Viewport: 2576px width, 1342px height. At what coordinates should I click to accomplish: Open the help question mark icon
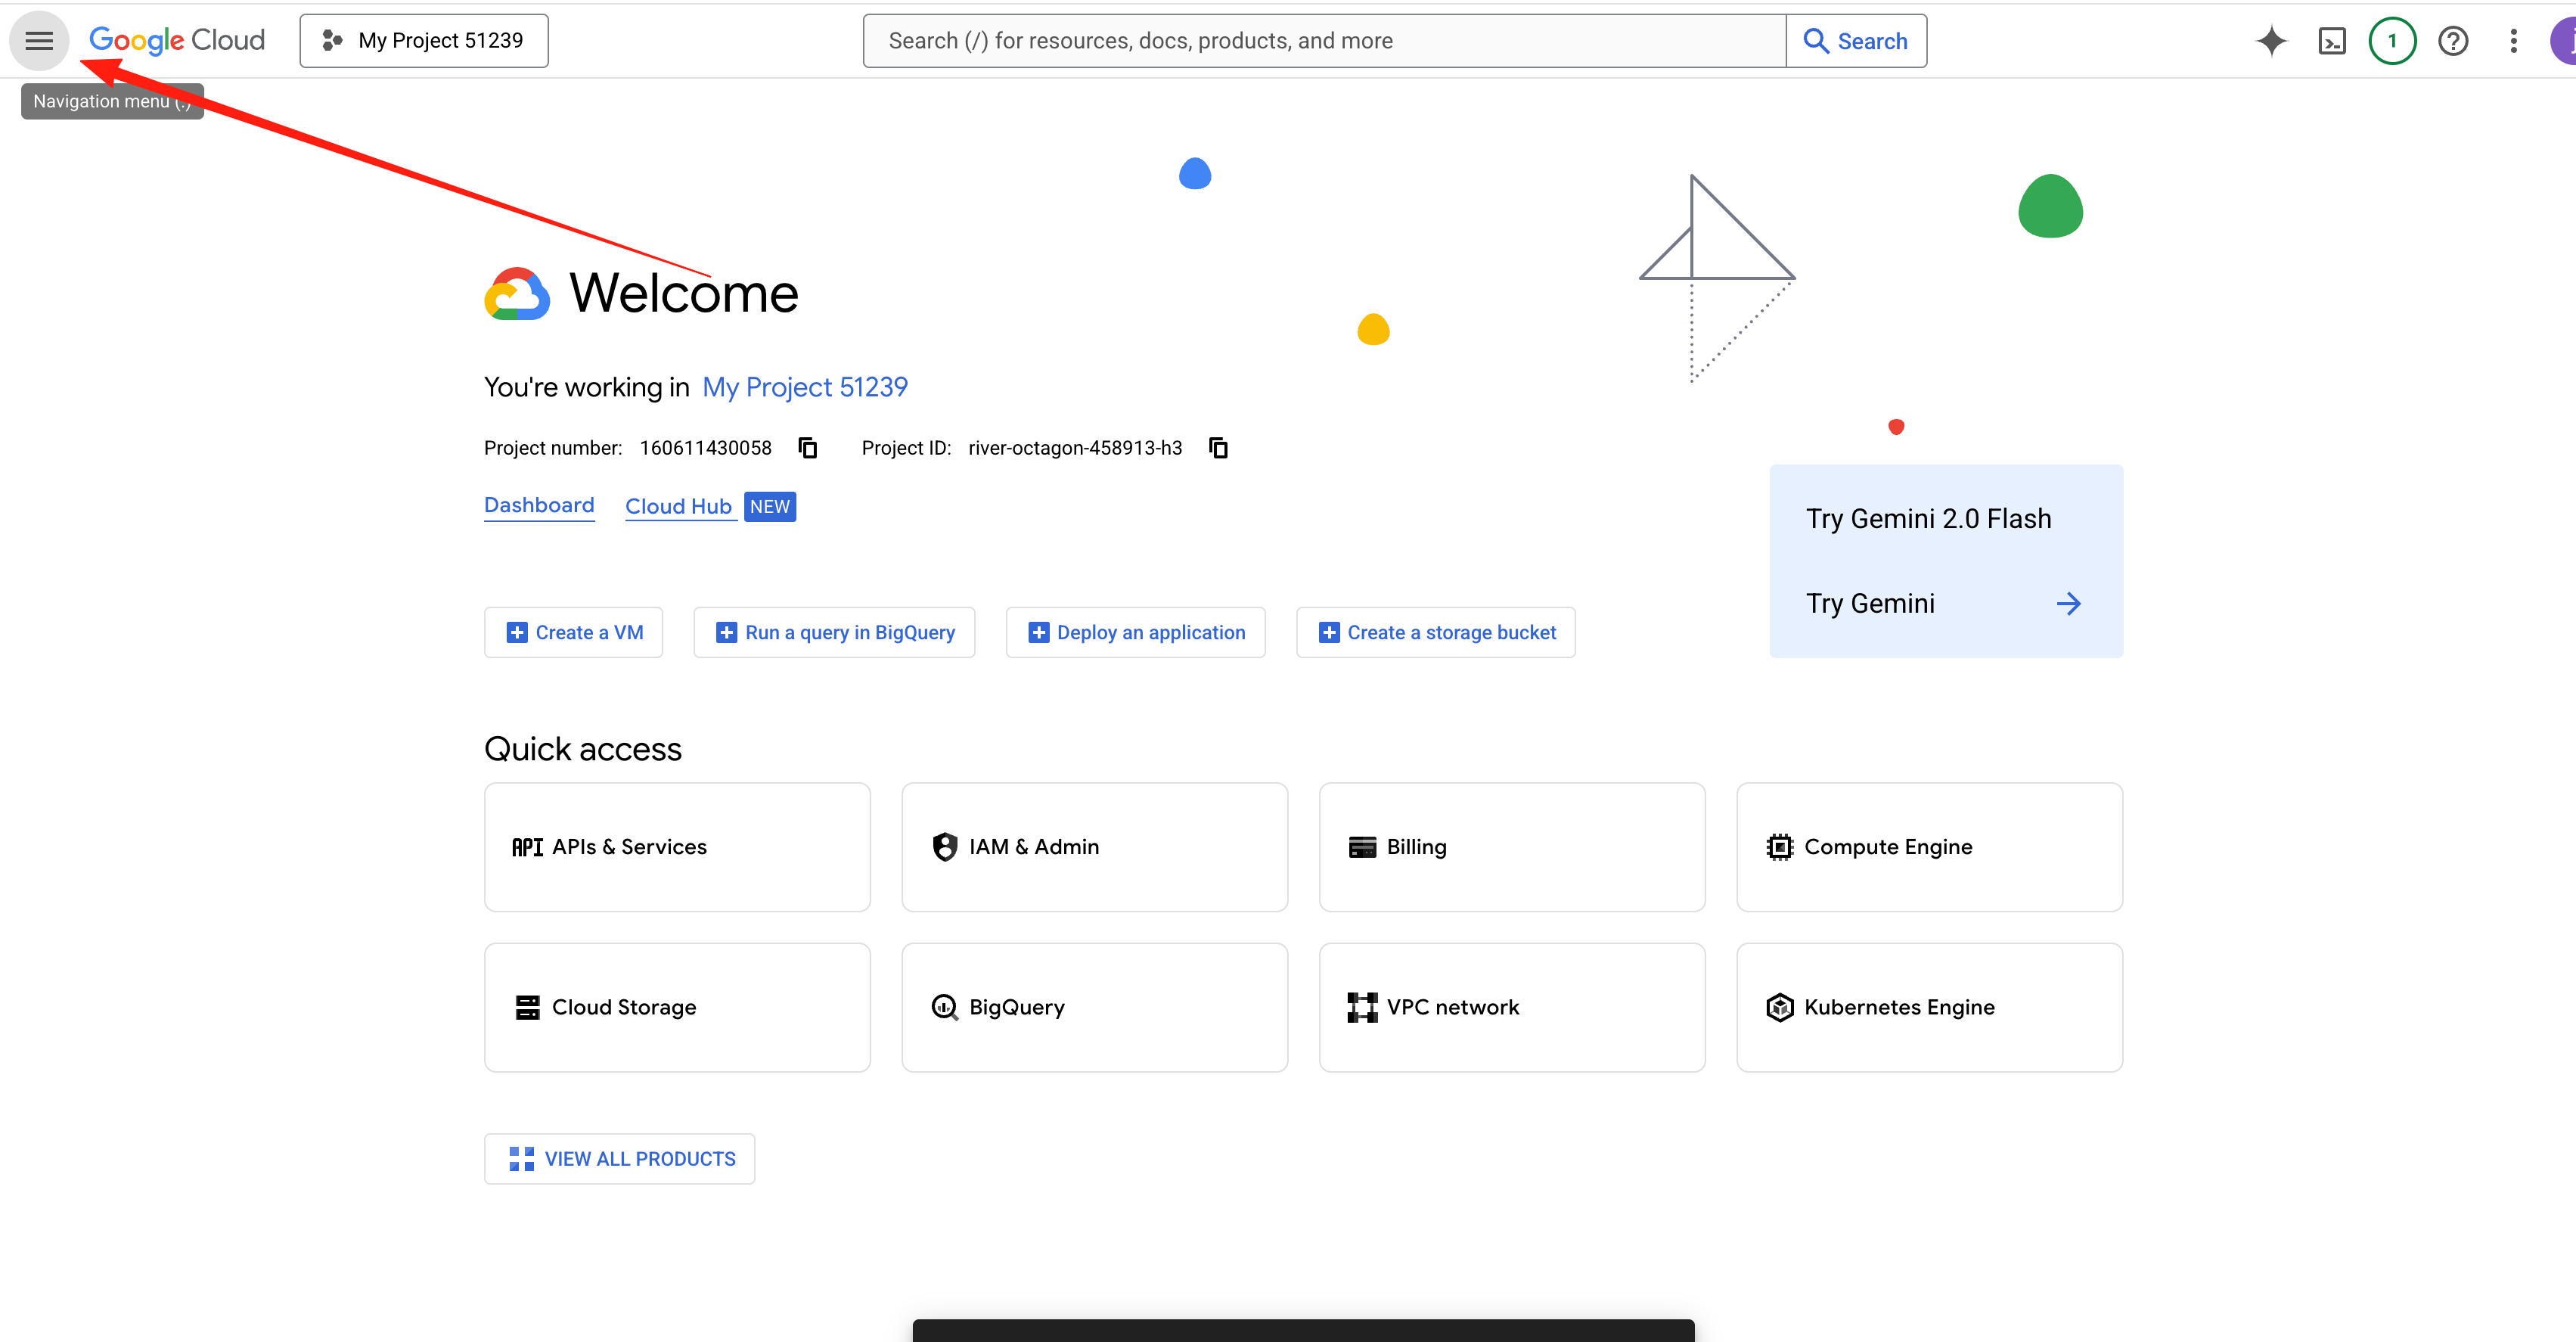(x=2453, y=41)
